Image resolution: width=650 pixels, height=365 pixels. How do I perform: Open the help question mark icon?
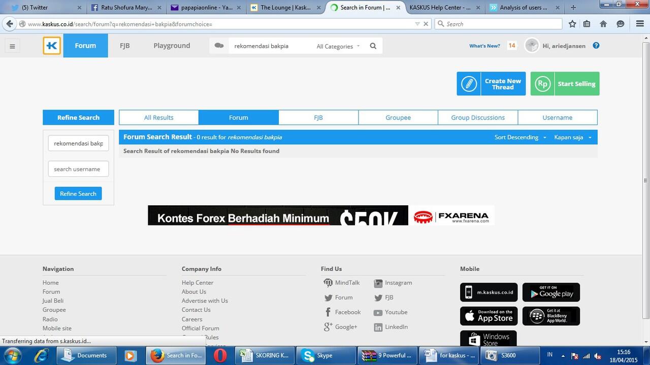click(596, 46)
